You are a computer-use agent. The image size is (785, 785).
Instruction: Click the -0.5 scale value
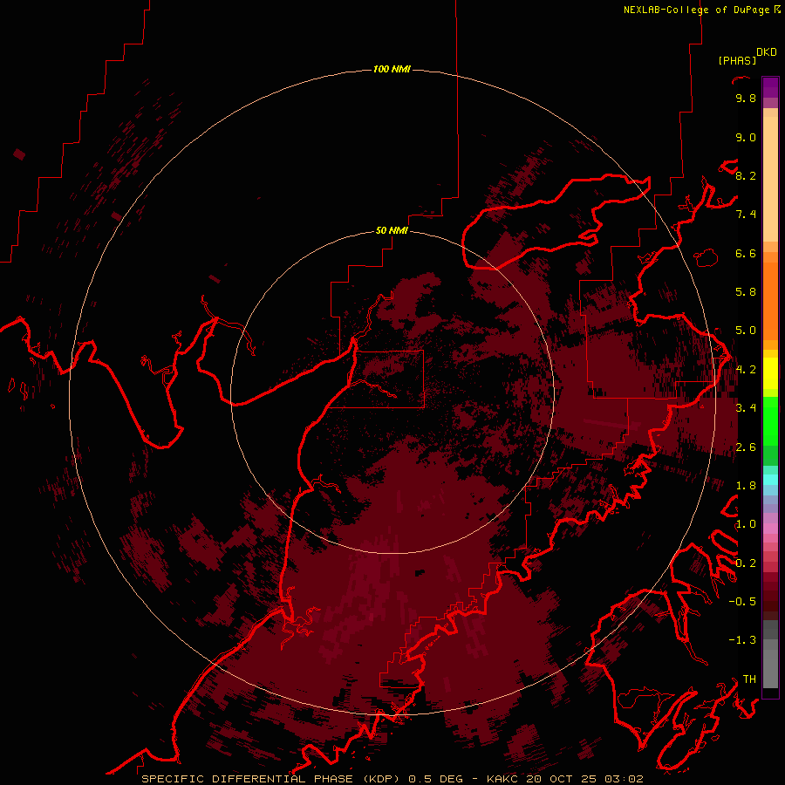click(x=742, y=602)
